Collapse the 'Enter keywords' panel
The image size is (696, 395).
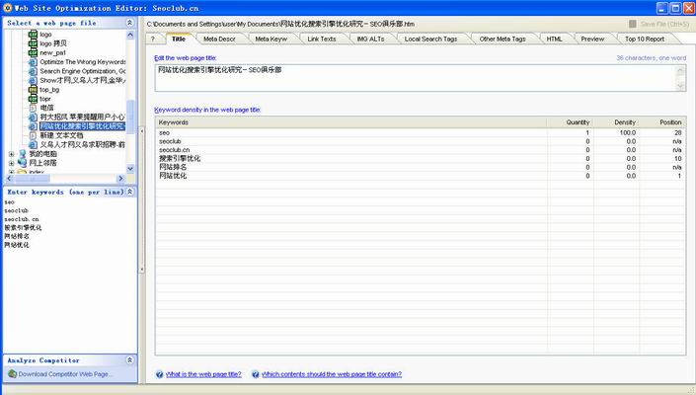(x=129, y=192)
